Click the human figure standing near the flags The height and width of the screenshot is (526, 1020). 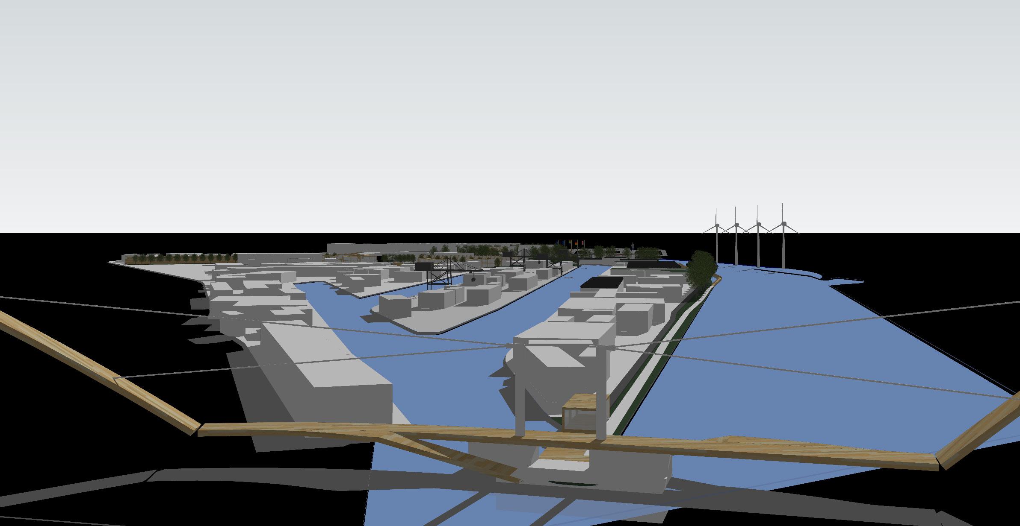[633, 246]
